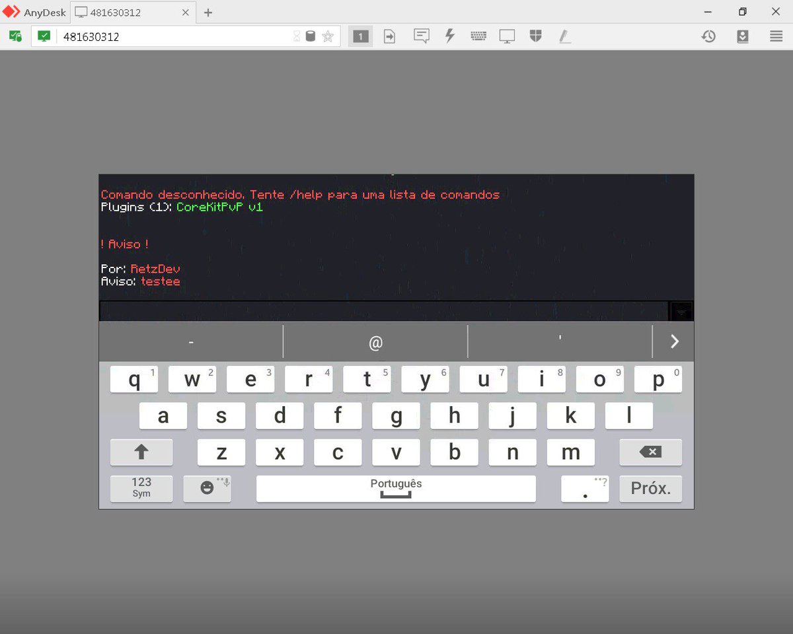Open the keyboard settings icon
The height and width of the screenshot is (634, 793).
(x=478, y=36)
